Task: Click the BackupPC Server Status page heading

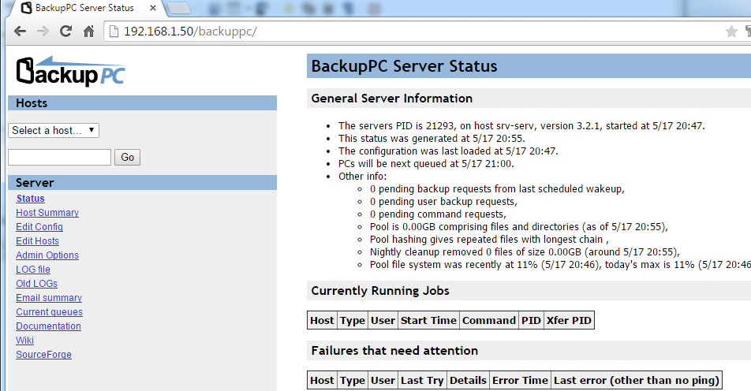Action: pyautogui.click(x=529, y=66)
